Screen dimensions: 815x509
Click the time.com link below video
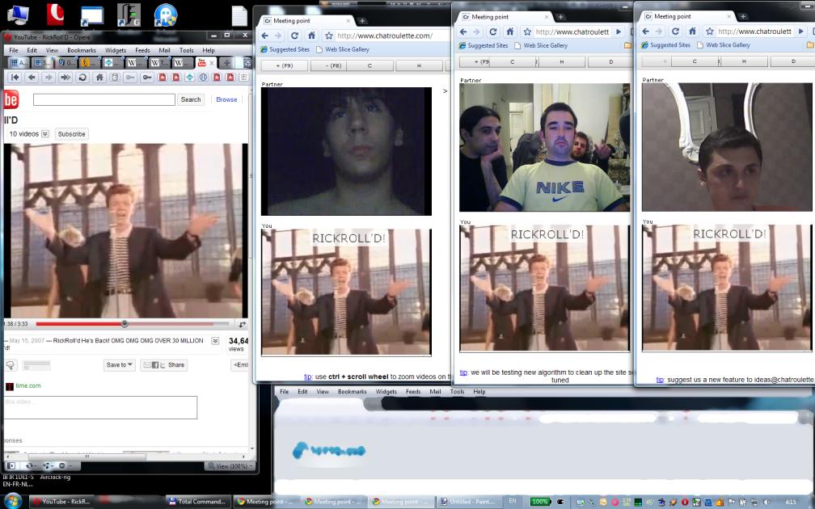point(28,386)
